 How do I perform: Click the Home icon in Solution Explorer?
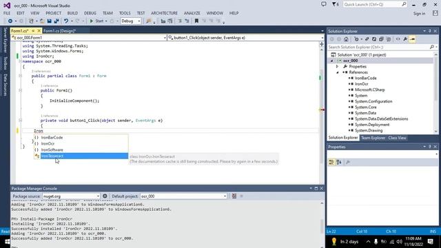[346, 39]
